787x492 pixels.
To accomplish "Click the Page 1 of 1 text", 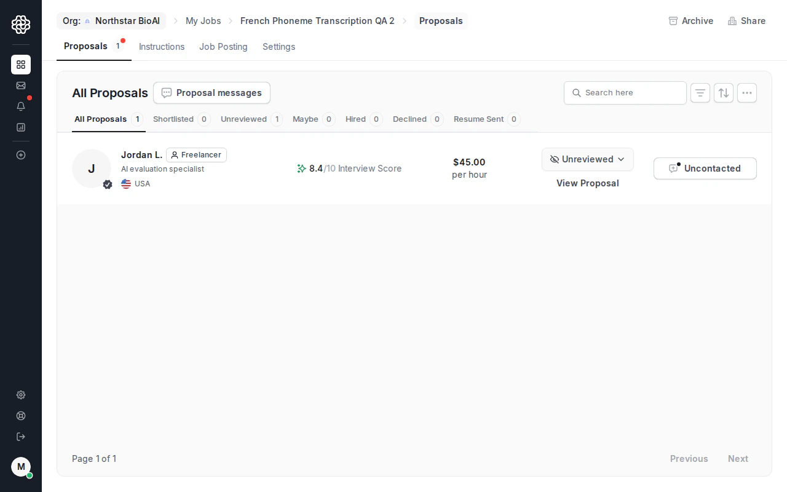I will click(94, 459).
